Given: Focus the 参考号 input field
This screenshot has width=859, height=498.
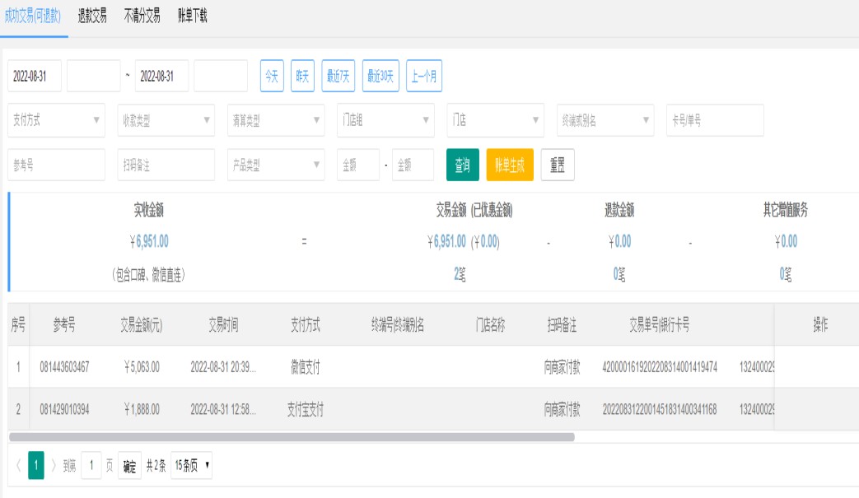Looking at the screenshot, I should (56, 165).
